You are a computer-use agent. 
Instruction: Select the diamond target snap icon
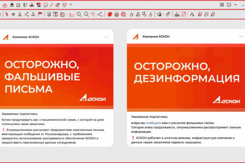coord(13,14)
